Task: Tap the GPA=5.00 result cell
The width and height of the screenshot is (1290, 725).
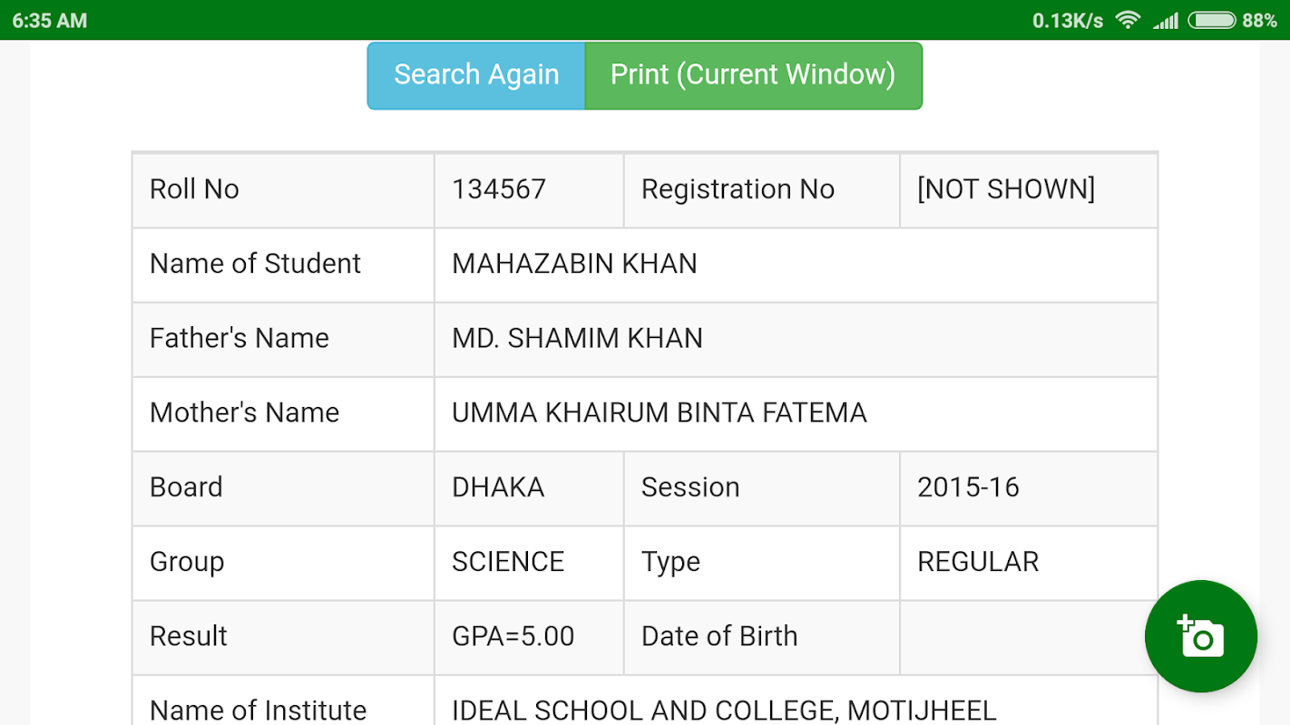Action: pyautogui.click(x=513, y=636)
